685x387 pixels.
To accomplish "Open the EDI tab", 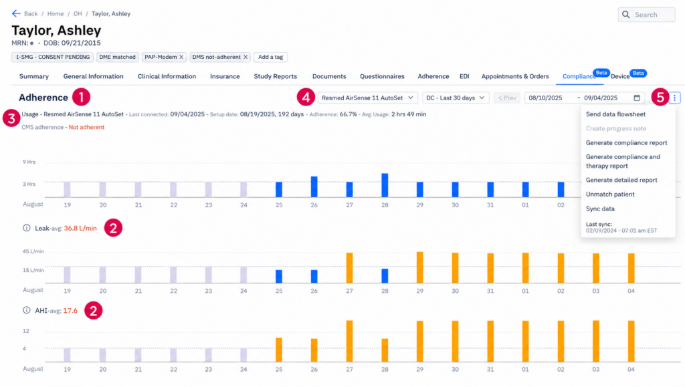I will coord(464,76).
